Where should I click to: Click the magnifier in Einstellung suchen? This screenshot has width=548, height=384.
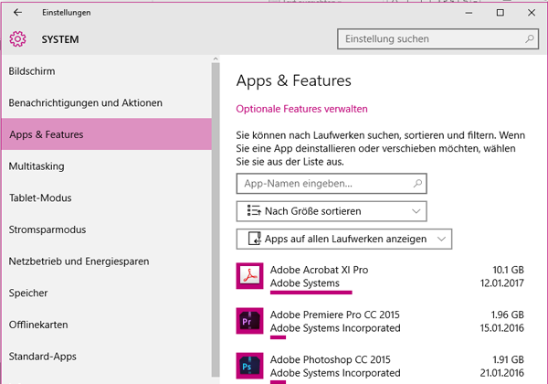(530, 38)
